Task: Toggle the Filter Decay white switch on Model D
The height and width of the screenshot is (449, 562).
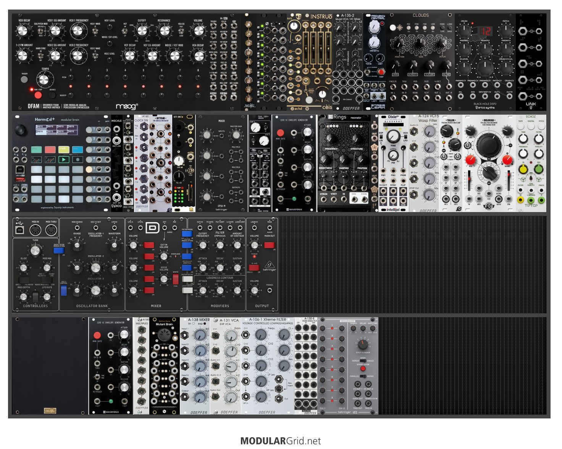Action: coord(187,279)
